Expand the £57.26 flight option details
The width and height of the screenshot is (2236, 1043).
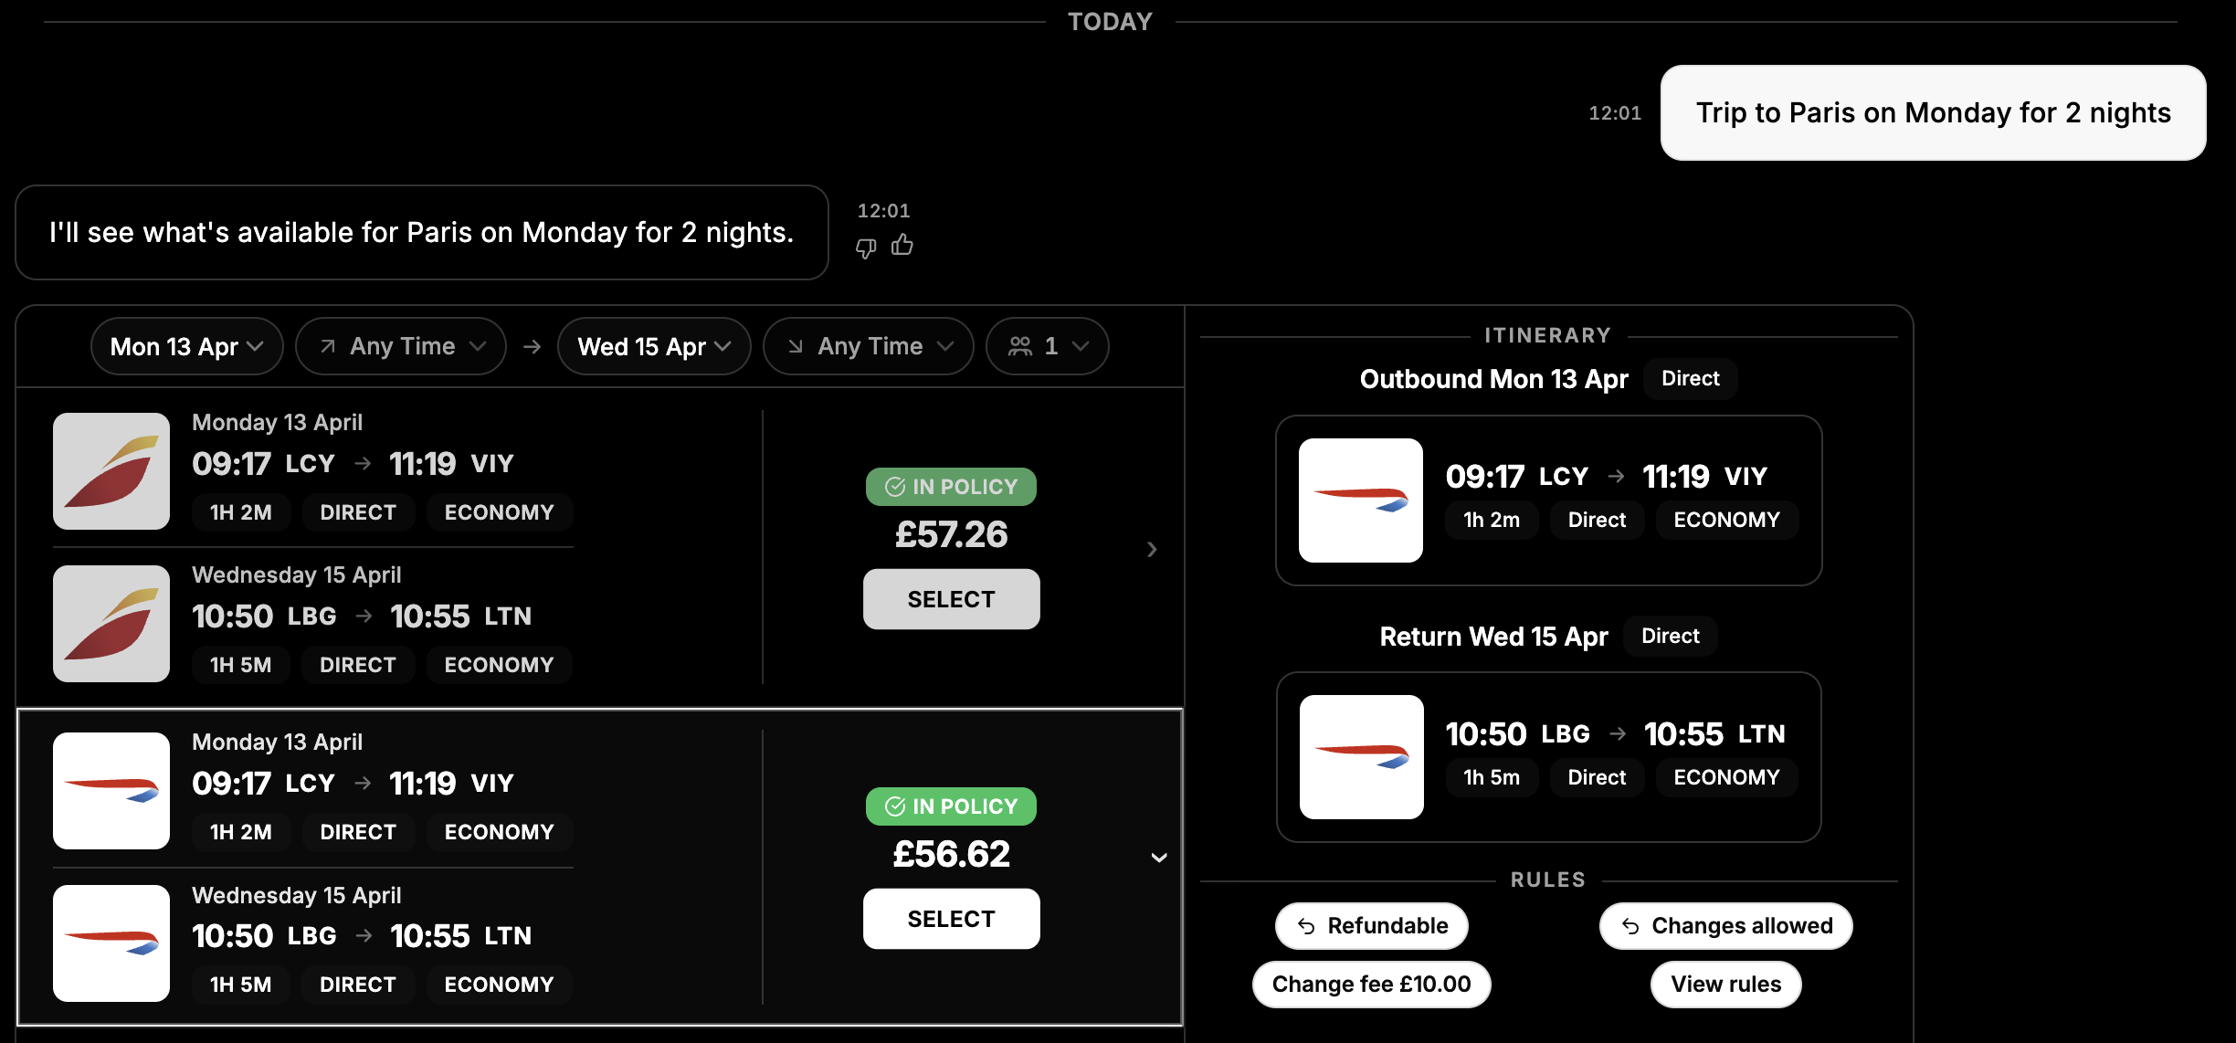tap(1152, 549)
